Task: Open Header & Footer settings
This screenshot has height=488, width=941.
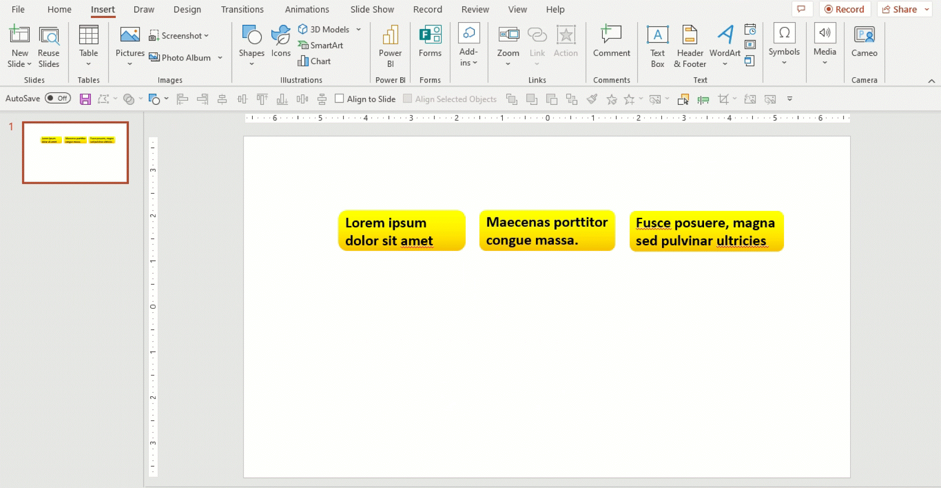Action: [690, 45]
